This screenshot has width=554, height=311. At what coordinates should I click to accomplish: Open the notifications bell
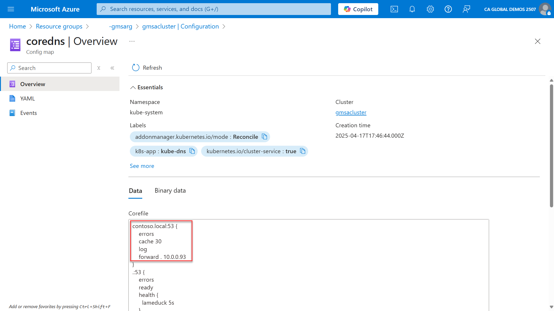tap(412, 9)
